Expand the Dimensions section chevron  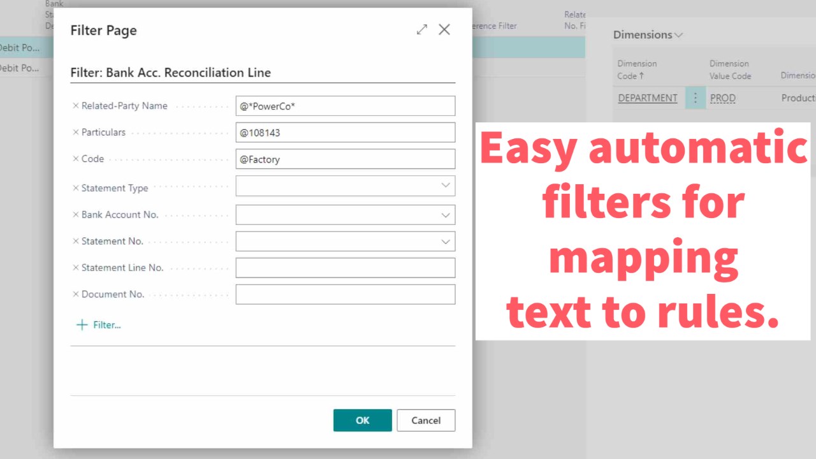678,35
